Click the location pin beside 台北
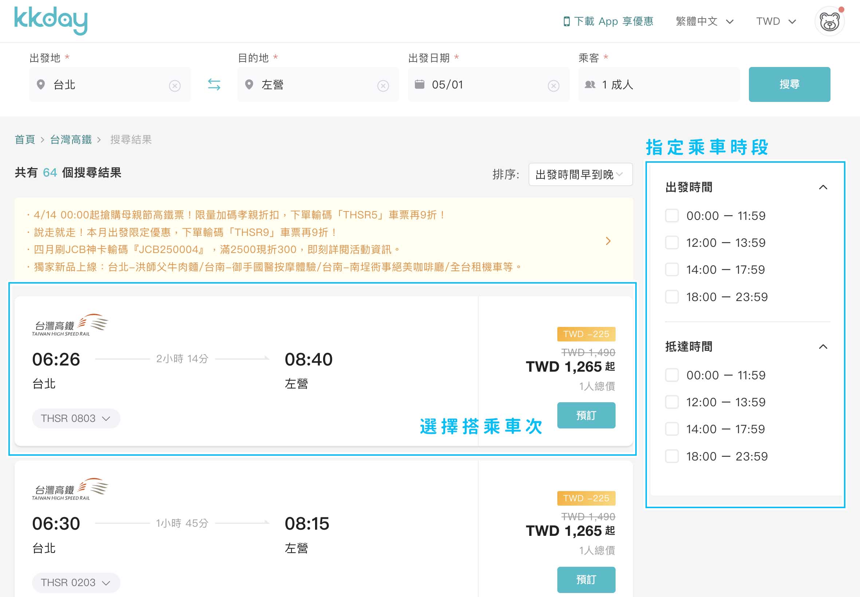Image resolution: width=860 pixels, height=597 pixels. click(x=41, y=84)
